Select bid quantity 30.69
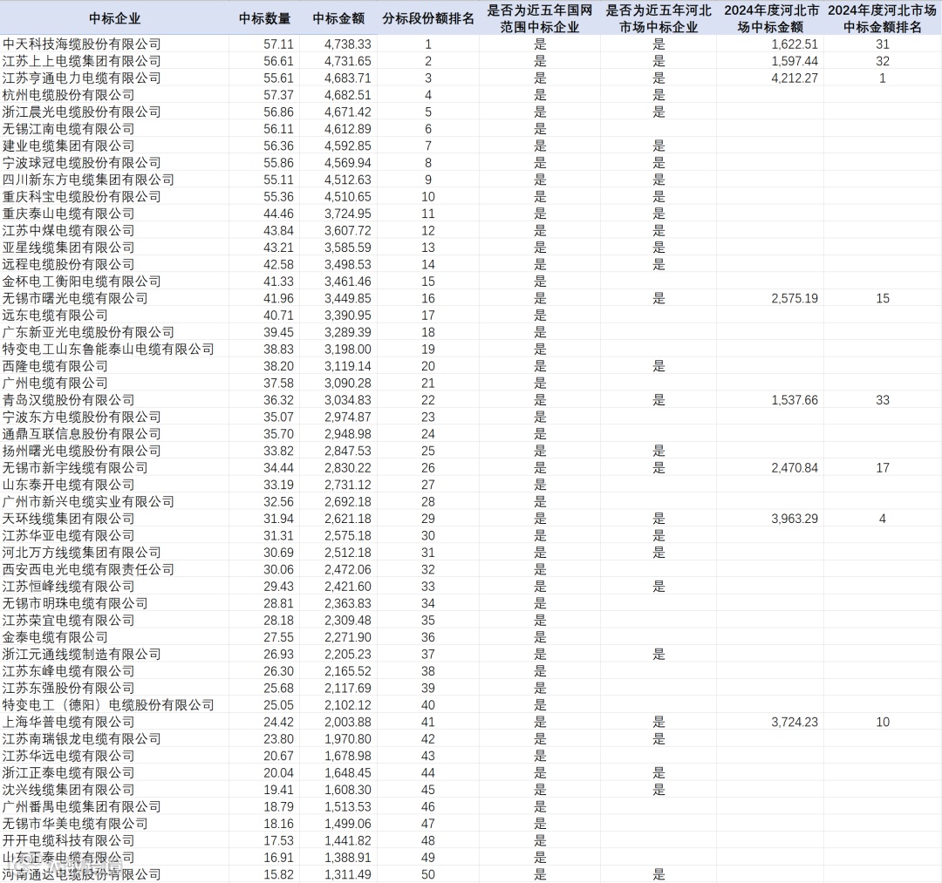Image resolution: width=942 pixels, height=883 pixels. [278, 553]
